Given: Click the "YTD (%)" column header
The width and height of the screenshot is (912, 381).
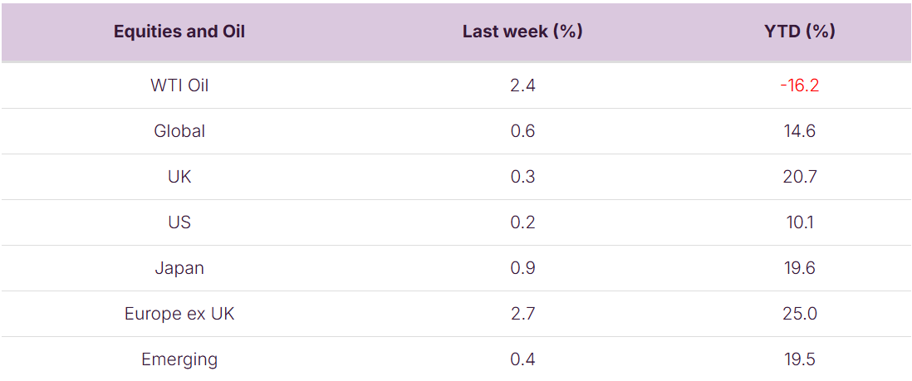Looking at the screenshot, I should (x=799, y=32).
